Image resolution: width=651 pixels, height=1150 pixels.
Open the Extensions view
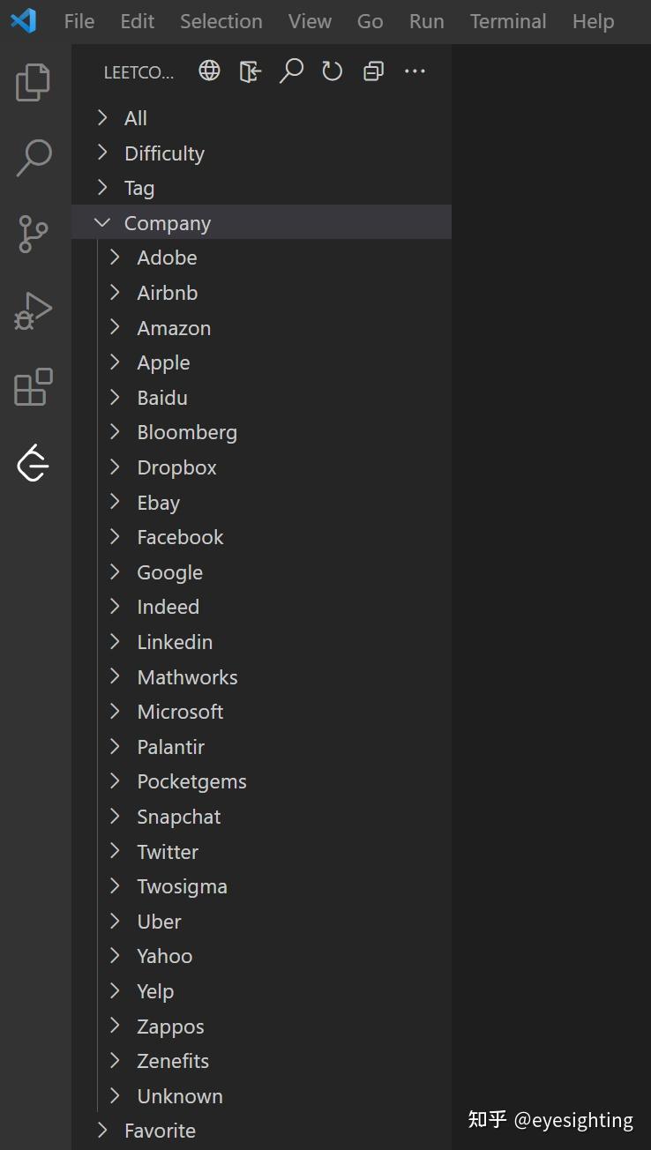coord(32,386)
